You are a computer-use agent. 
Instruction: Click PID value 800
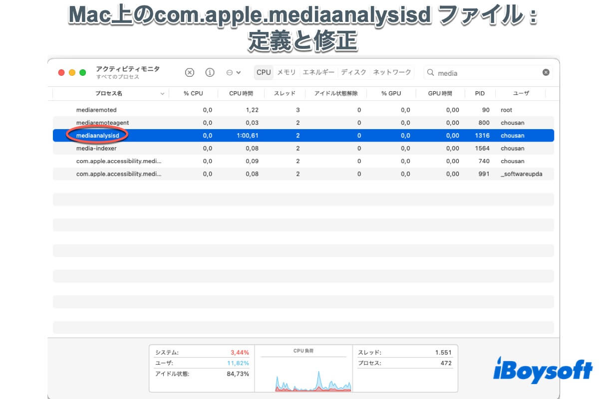click(x=484, y=123)
